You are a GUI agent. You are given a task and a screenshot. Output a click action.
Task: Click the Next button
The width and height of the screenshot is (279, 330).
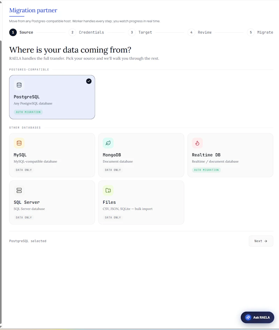point(261,241)
